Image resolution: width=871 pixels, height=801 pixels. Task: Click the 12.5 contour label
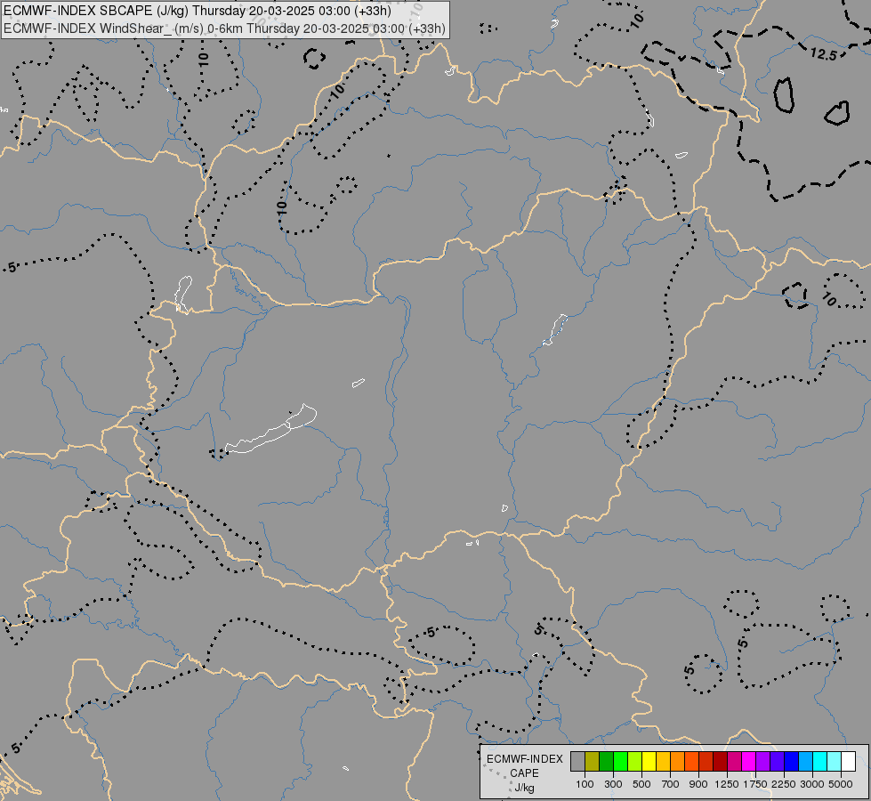pyautogui.click(x=823, y=54)
